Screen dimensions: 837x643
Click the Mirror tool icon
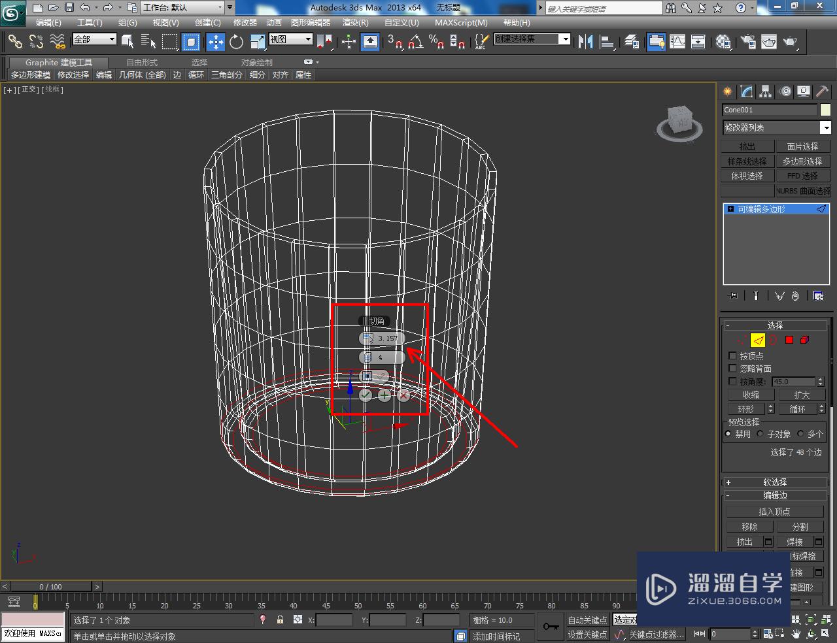586,42
